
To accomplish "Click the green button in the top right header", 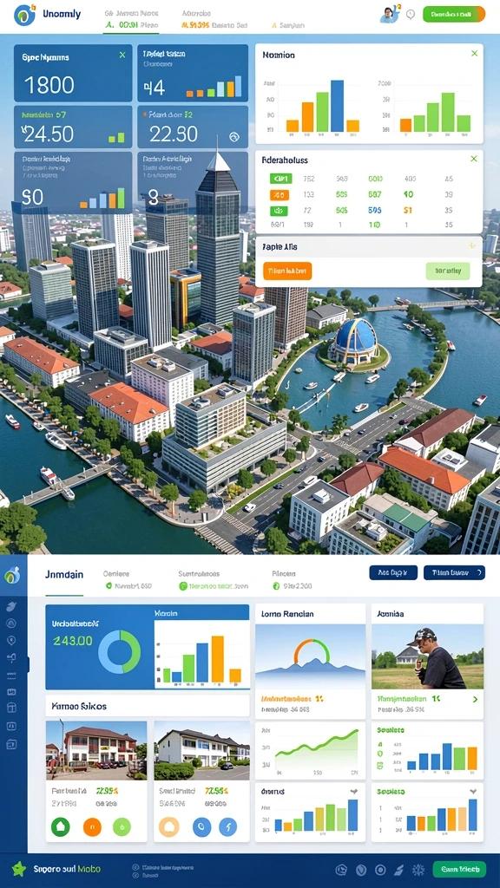I will click(454, 14).
